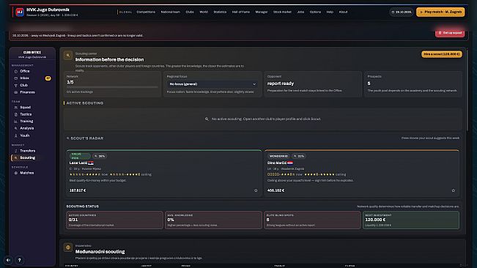This screenshot has height=268, width=477.
Task: Open the Statistics menu
Action: pyautogui.click(x=220, y=12)
